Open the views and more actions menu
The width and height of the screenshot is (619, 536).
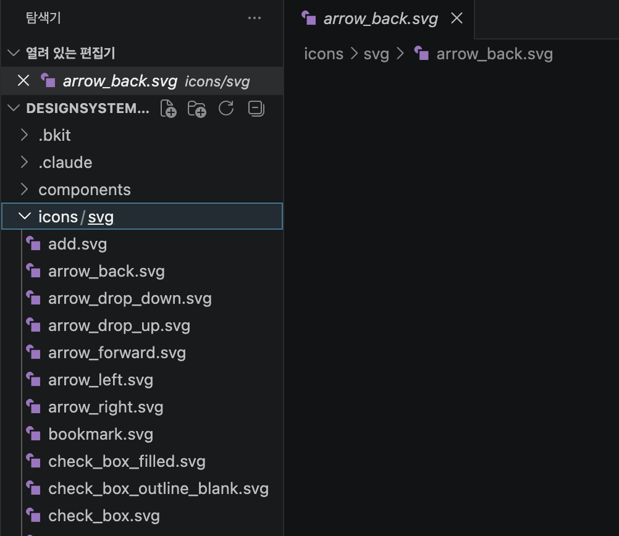[x=255, y=18]
